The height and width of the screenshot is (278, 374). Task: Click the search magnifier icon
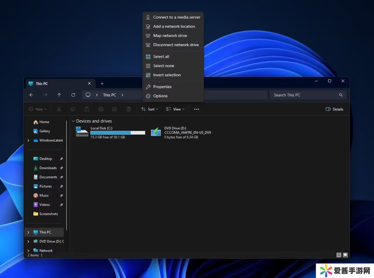tap(341, 95)
